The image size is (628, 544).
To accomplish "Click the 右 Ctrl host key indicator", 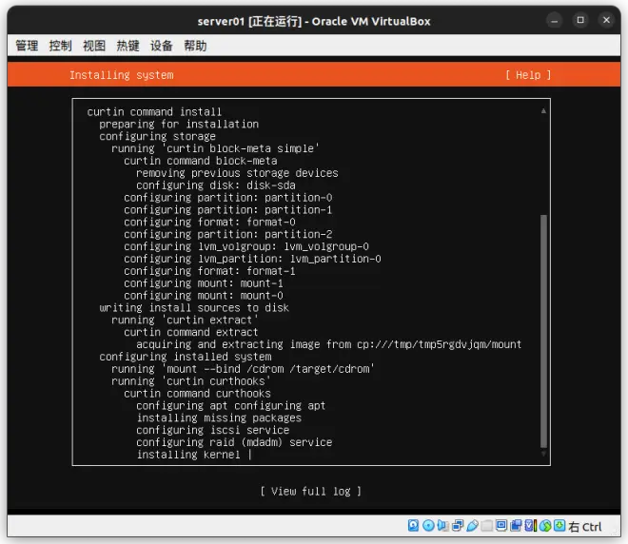I will click(585, 526).
